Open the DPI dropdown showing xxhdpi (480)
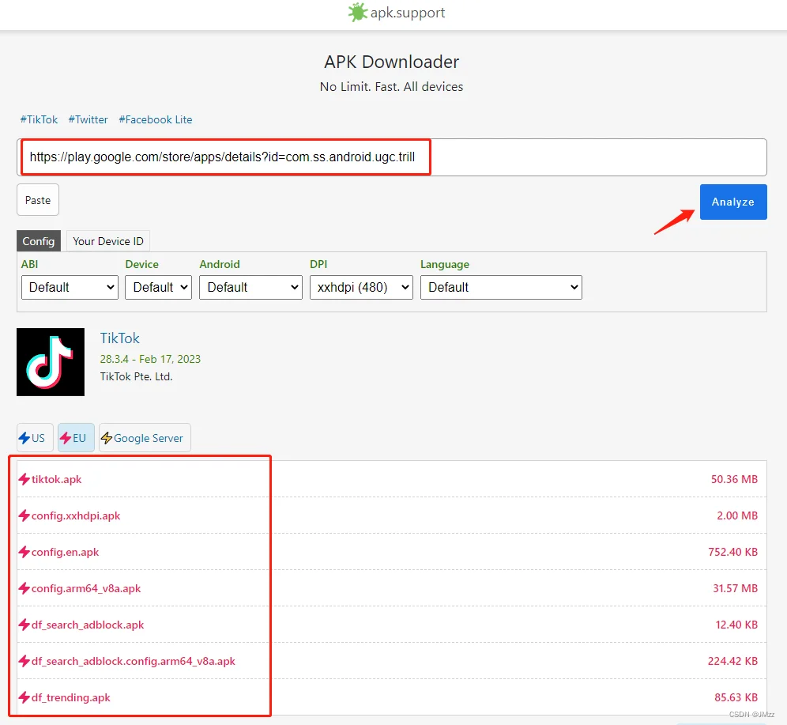The width and height of the screenshot is (787, 725). (x=361, y=287)
